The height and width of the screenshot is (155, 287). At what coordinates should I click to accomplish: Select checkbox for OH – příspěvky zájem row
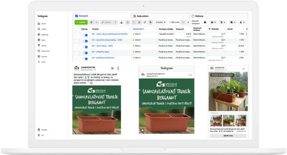tap(76, 52)
